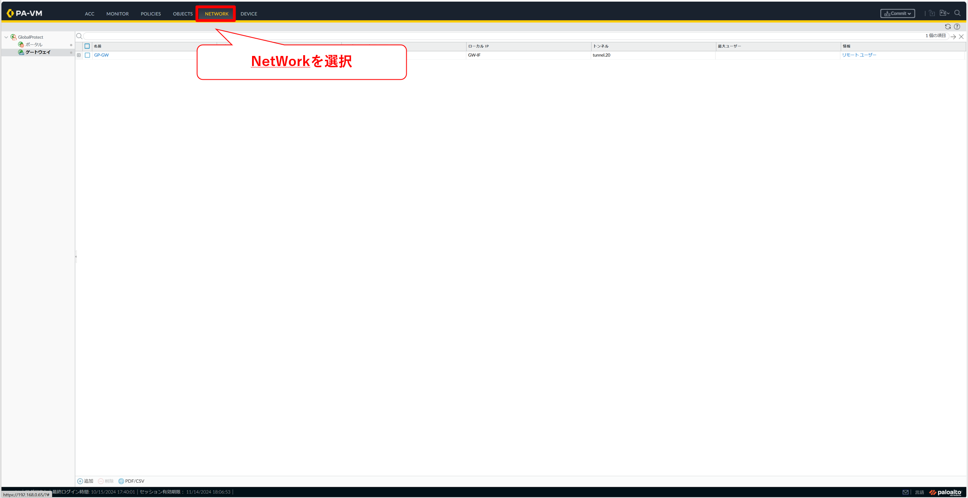Toggle the select-all header checkbox

pos(87,46)
